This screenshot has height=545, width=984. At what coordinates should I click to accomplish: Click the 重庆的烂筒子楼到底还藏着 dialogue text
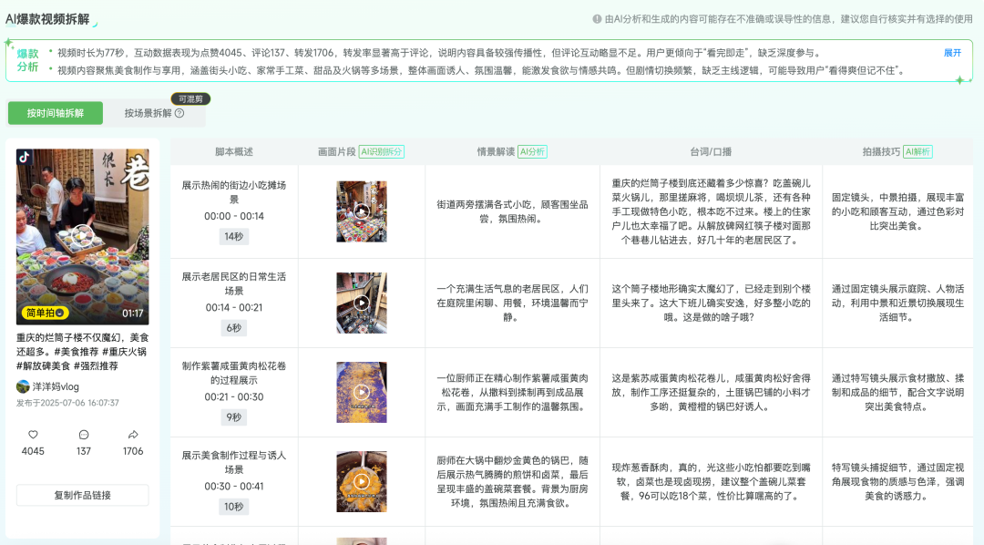pos(711,211)
